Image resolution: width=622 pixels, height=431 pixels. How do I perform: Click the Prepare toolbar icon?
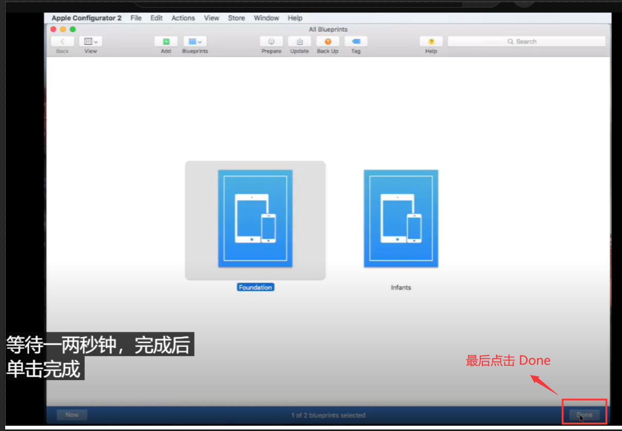pos(271,42)
